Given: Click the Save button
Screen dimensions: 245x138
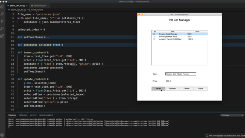Looking at the screenshot, I should pyautogui.click(x=200, y=89).
